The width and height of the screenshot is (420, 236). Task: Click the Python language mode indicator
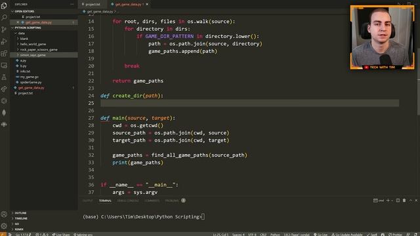[x=275, y=235]
